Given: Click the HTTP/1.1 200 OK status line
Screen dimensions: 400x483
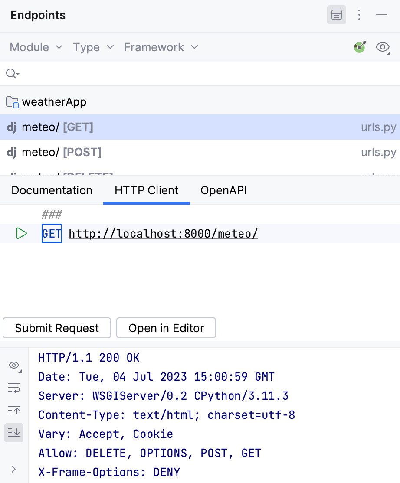Looking at the screenshot, I should coord(89,358).
